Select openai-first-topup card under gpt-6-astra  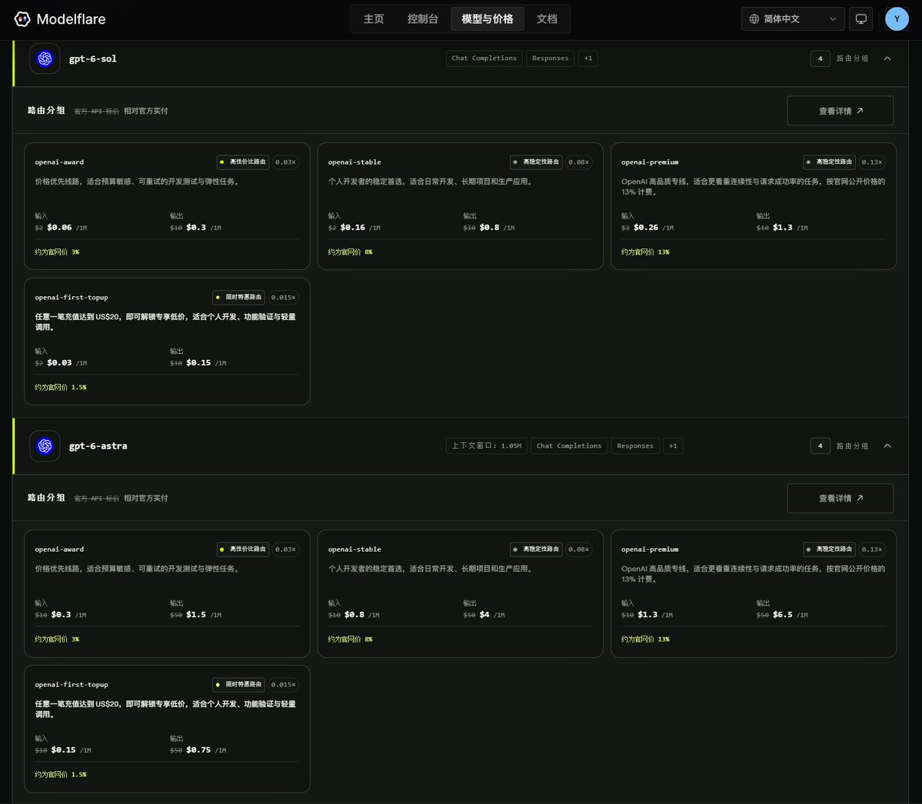[x=167, y=729]
